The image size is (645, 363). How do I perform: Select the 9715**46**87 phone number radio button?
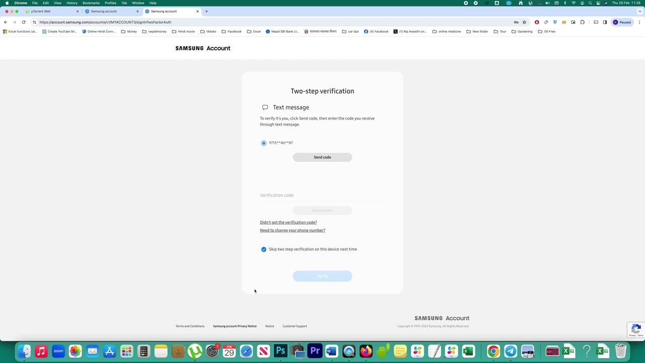pyautogui.click(x=264, y=143)
